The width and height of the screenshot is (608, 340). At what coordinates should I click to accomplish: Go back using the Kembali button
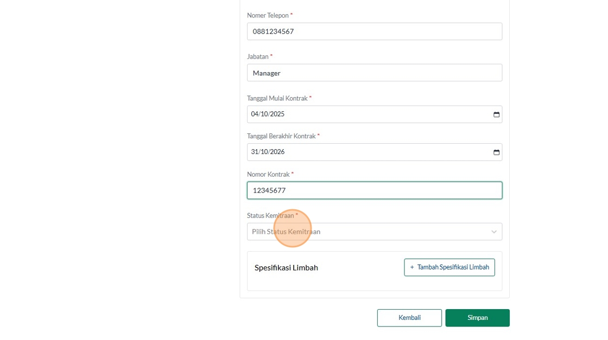point(409,318)
